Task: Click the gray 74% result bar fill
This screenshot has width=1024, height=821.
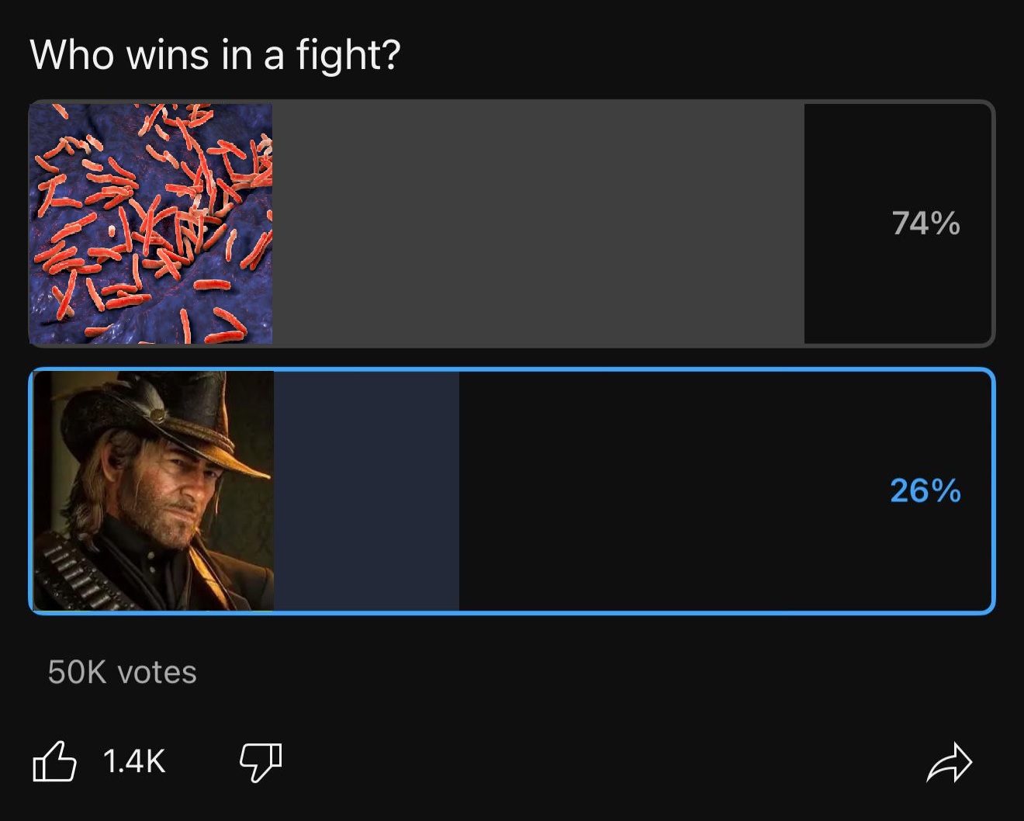Action: tap(538, 223)
